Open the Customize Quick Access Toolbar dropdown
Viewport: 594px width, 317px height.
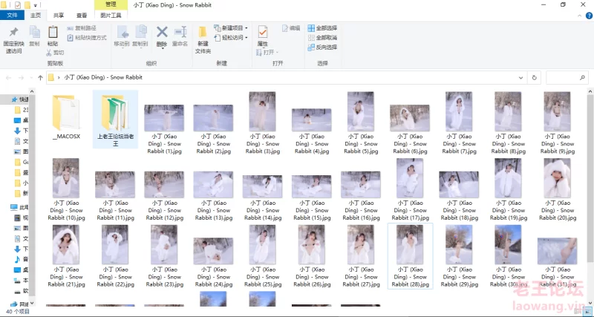pos(36,5)
